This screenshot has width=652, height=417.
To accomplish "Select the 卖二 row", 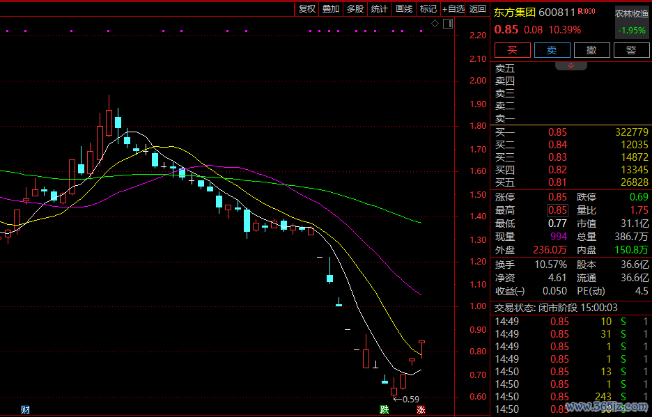I will point(571,106).
